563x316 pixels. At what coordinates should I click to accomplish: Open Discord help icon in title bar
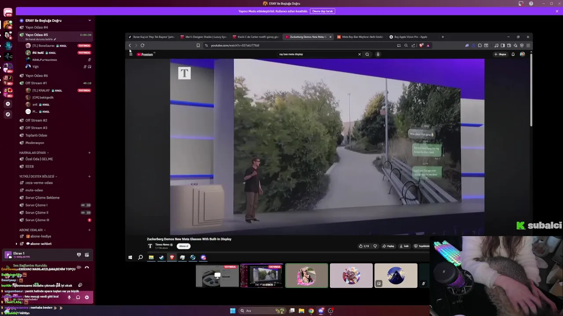(531, 4)
